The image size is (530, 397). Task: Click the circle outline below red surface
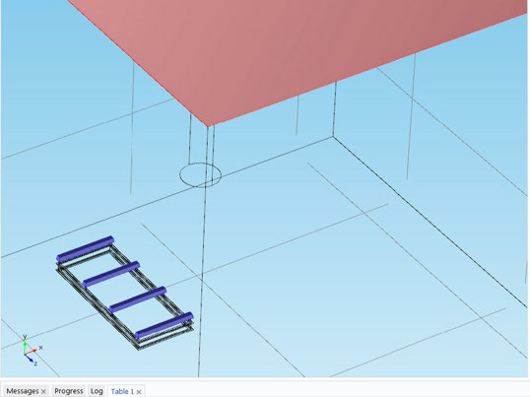point(200,174)
